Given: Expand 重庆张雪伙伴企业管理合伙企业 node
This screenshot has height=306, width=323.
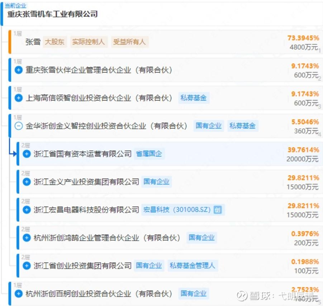Looking at the screenshot, I should pyautogui.click(x=19, y=70).
